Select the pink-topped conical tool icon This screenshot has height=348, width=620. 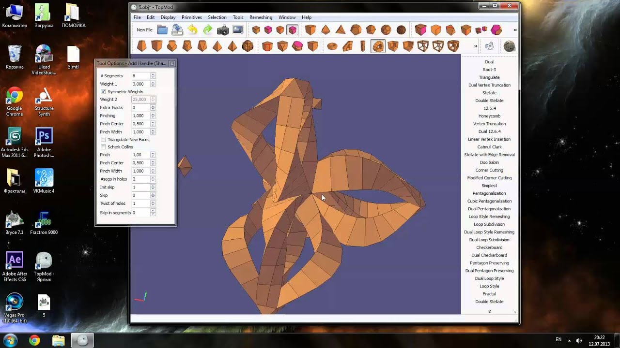(297, 46)
